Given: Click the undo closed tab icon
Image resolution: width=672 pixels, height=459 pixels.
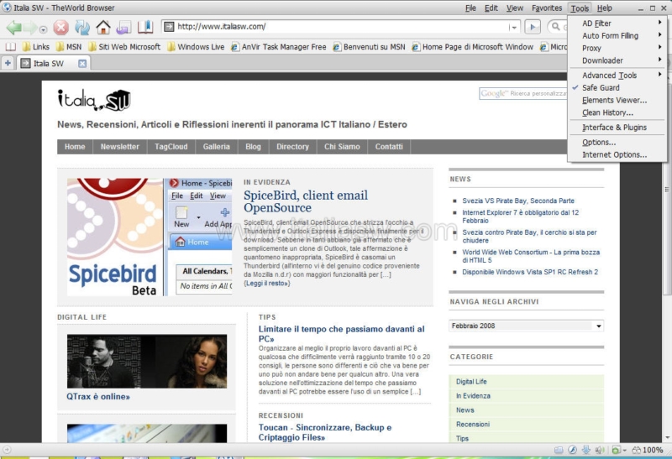Looking at the screenshot, I should (x=123, y=28).
